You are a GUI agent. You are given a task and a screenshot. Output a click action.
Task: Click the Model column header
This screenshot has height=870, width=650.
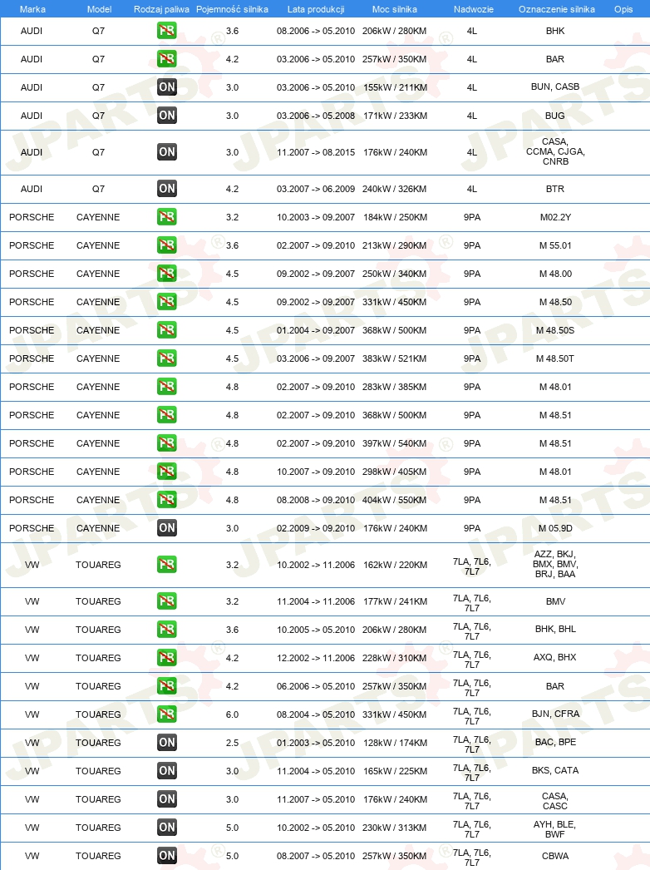click(99, 9)
